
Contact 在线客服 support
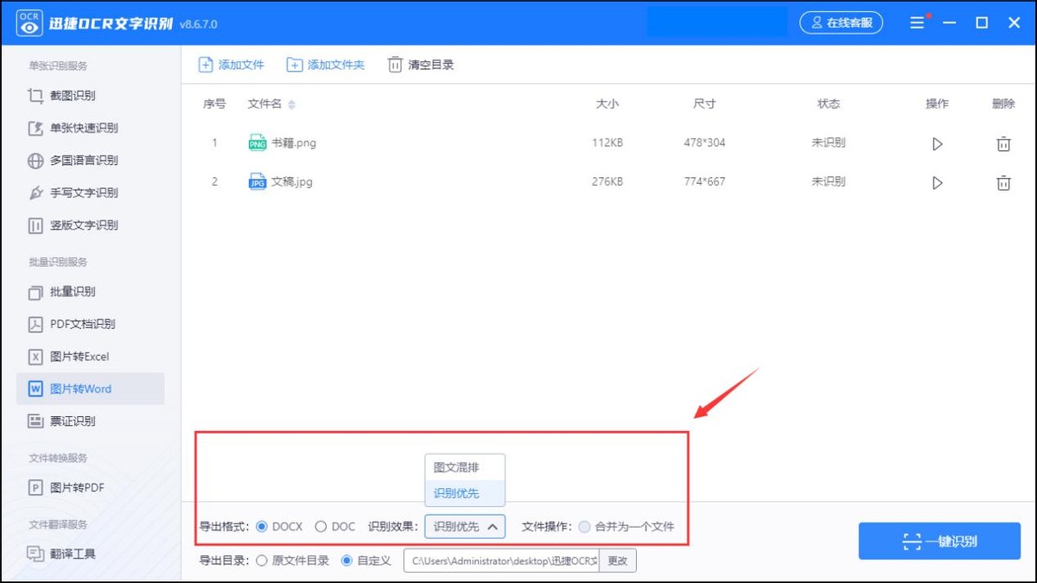point(841,22)
